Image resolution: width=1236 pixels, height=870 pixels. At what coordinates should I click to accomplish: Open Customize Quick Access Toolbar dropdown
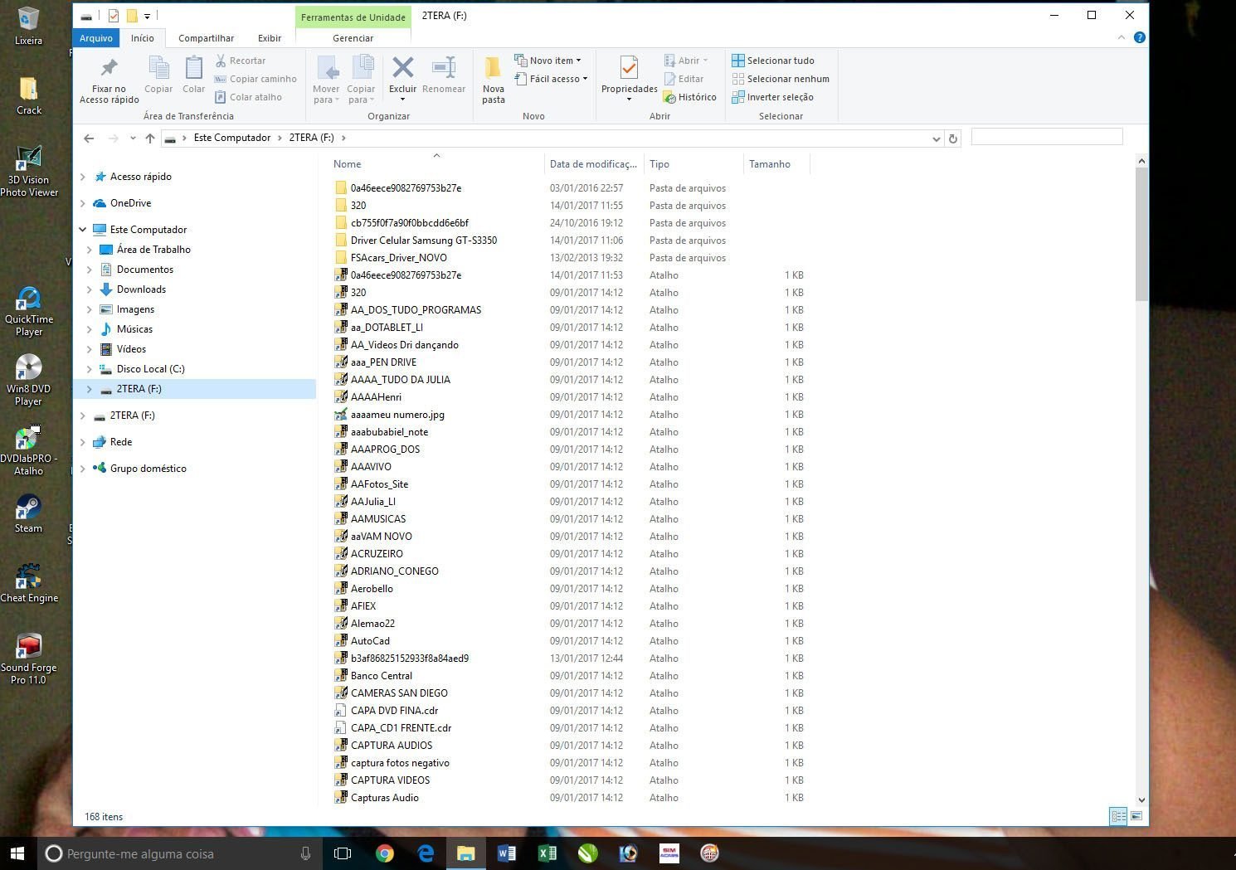point(147,16)
